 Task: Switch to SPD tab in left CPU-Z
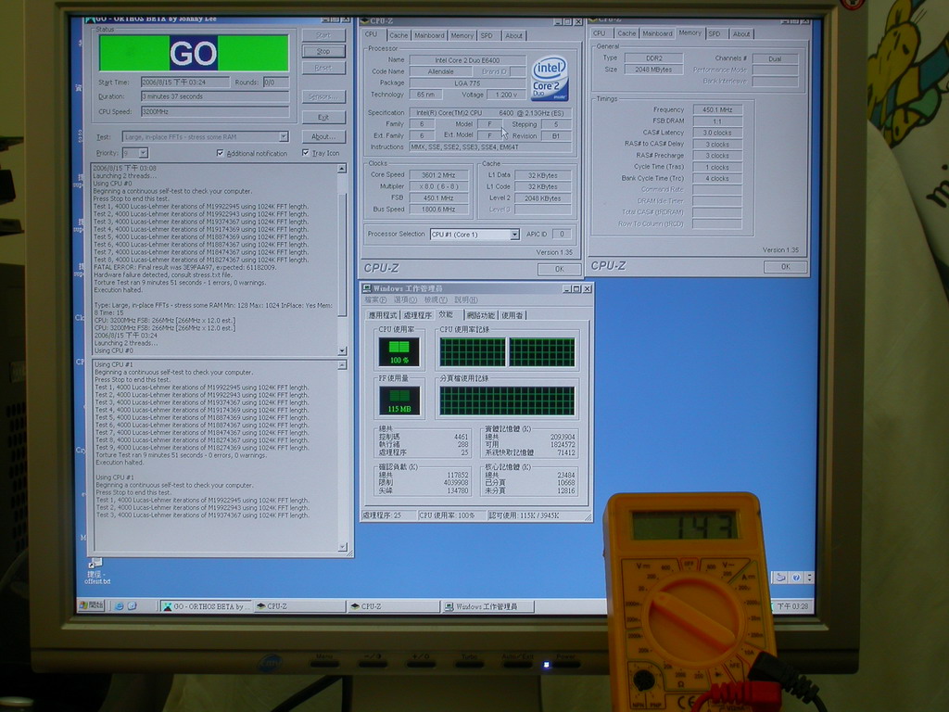[487, 36]
